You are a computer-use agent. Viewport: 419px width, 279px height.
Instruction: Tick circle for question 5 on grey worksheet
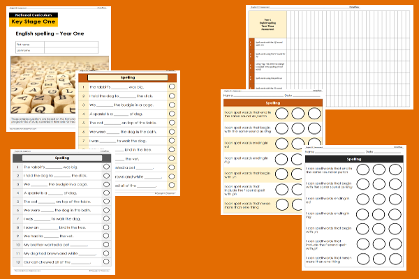tap(106, 202)
